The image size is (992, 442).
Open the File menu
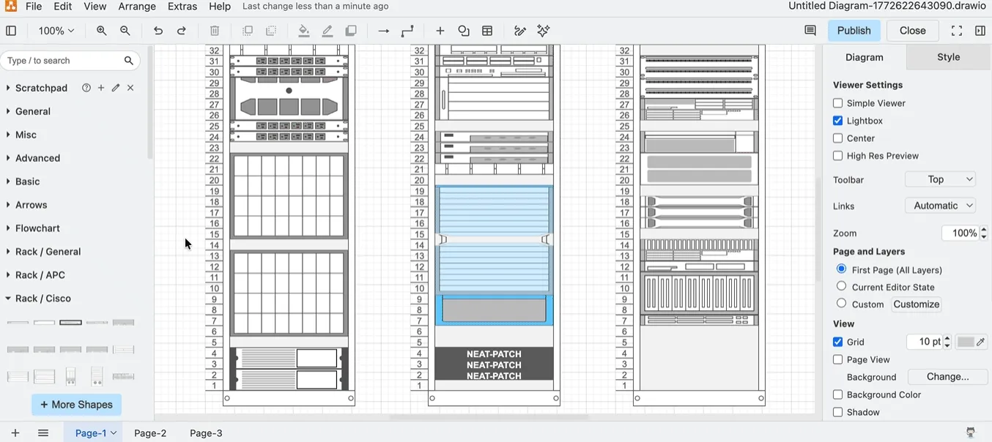34,7
